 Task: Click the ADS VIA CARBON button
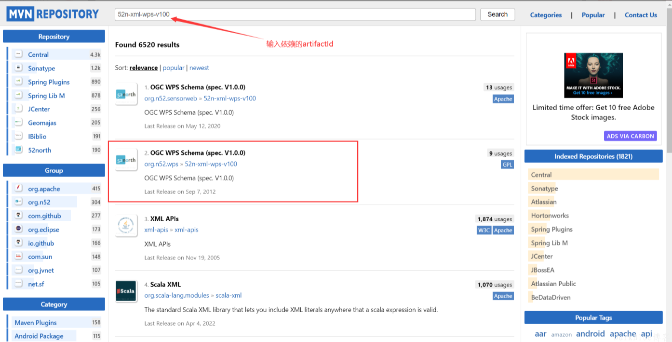(x=631, y=136)
